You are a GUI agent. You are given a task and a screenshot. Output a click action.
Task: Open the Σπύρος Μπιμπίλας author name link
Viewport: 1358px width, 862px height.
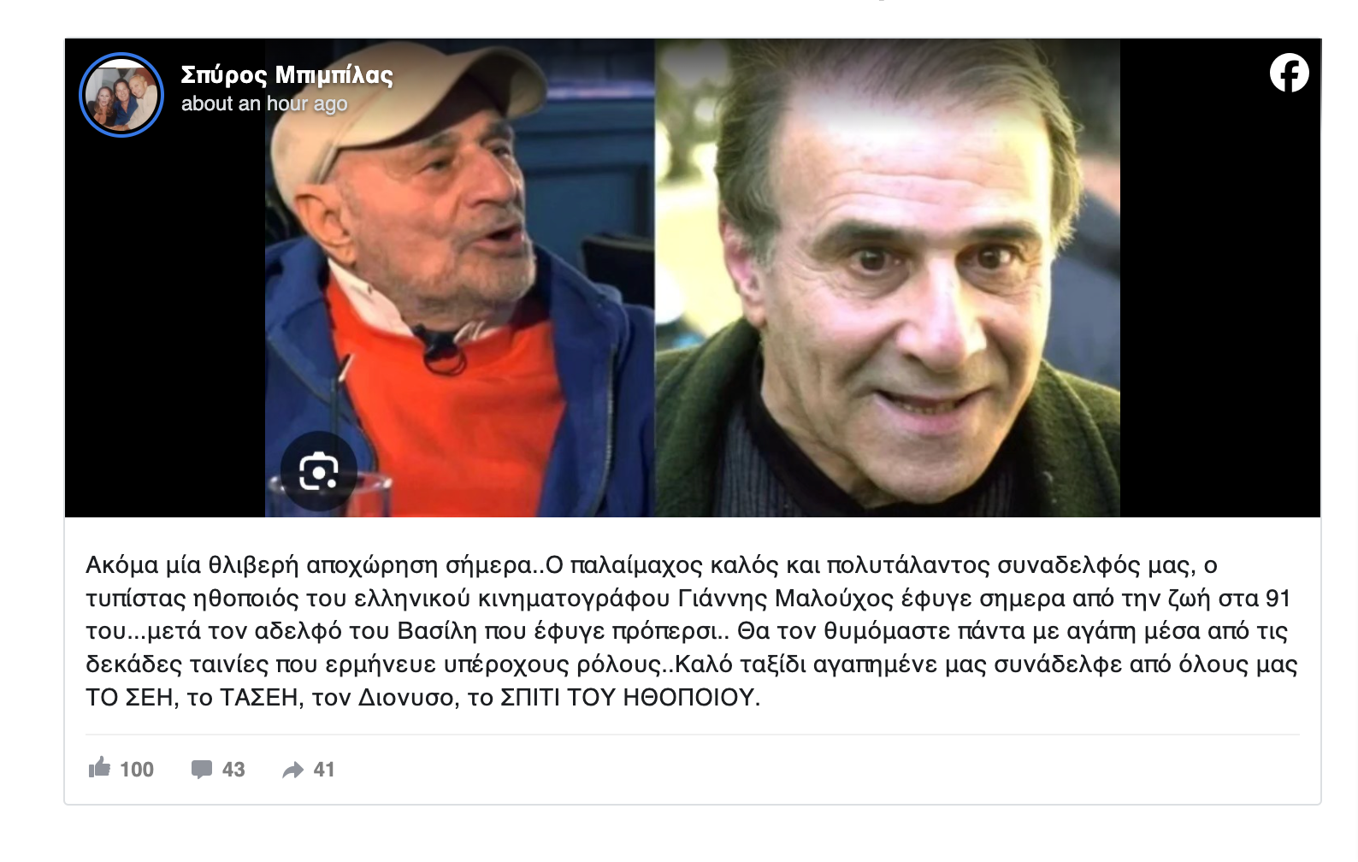pyautogui.click(x=286, y=75)
